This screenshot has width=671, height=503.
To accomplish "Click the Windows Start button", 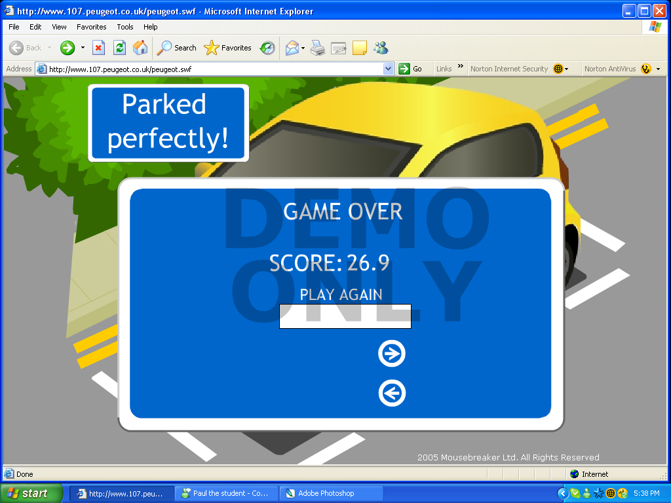I will [31, 493].
